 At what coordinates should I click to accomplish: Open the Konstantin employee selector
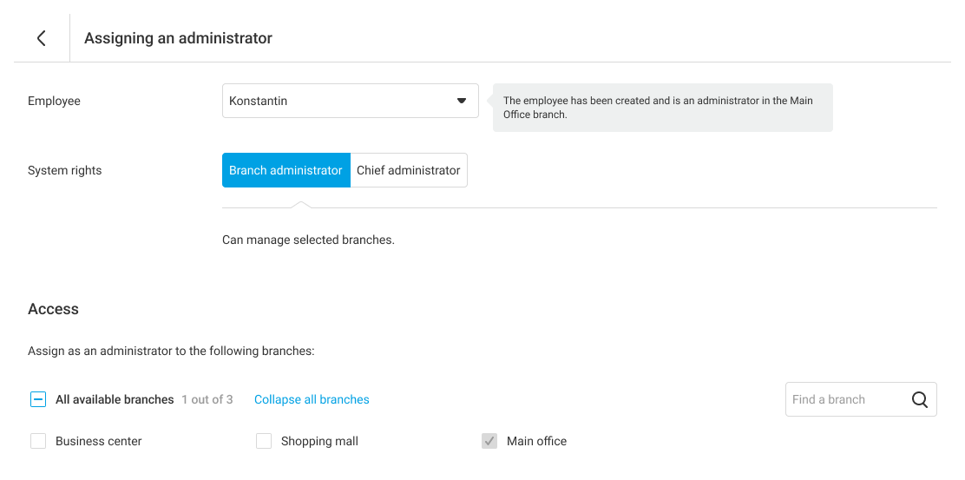pyautogui.click(x=338, y=101)
